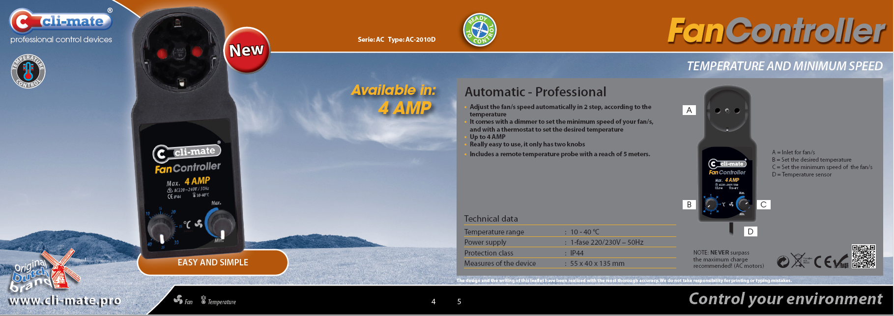Click the 'It comes with a dimmer' bullet

click(x=561, y=125)
